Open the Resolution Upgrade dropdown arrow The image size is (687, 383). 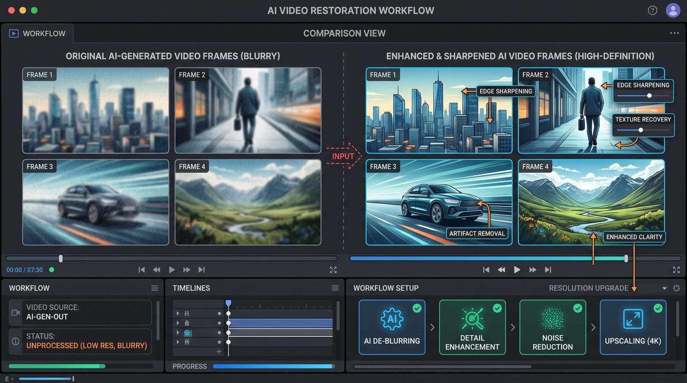click(x=664, y=288)
